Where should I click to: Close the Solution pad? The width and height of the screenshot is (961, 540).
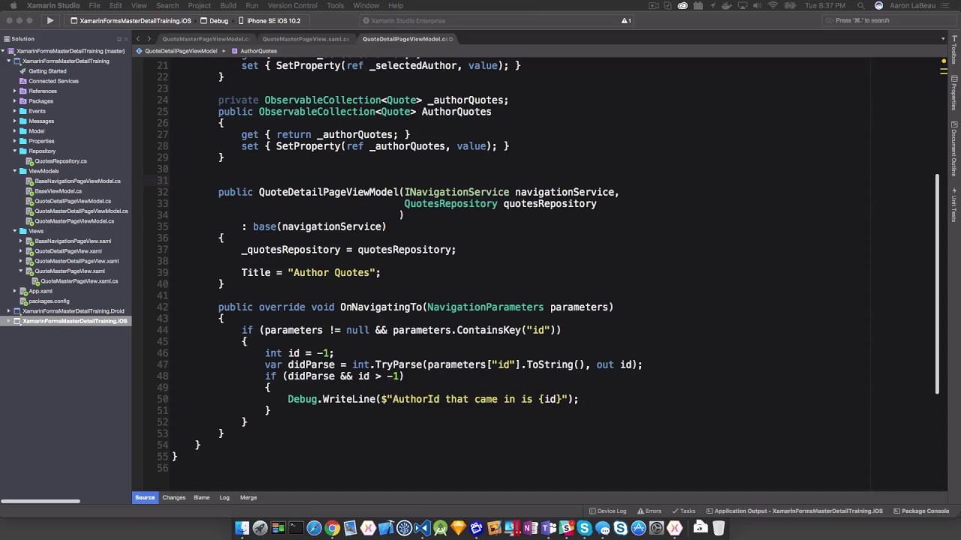point(126,39)
